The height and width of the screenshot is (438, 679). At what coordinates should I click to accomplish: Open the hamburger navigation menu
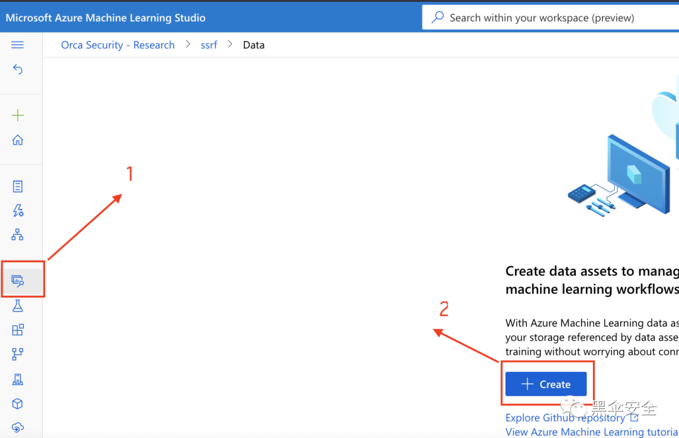pyautogui.click(x=18, y=45)
